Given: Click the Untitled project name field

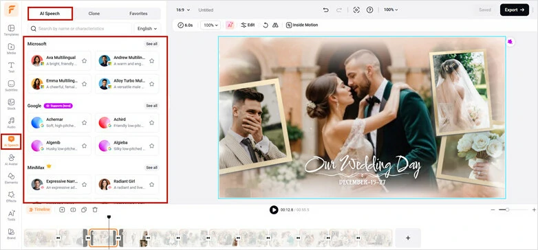Looking at the screenshot, I should (206, 10).
